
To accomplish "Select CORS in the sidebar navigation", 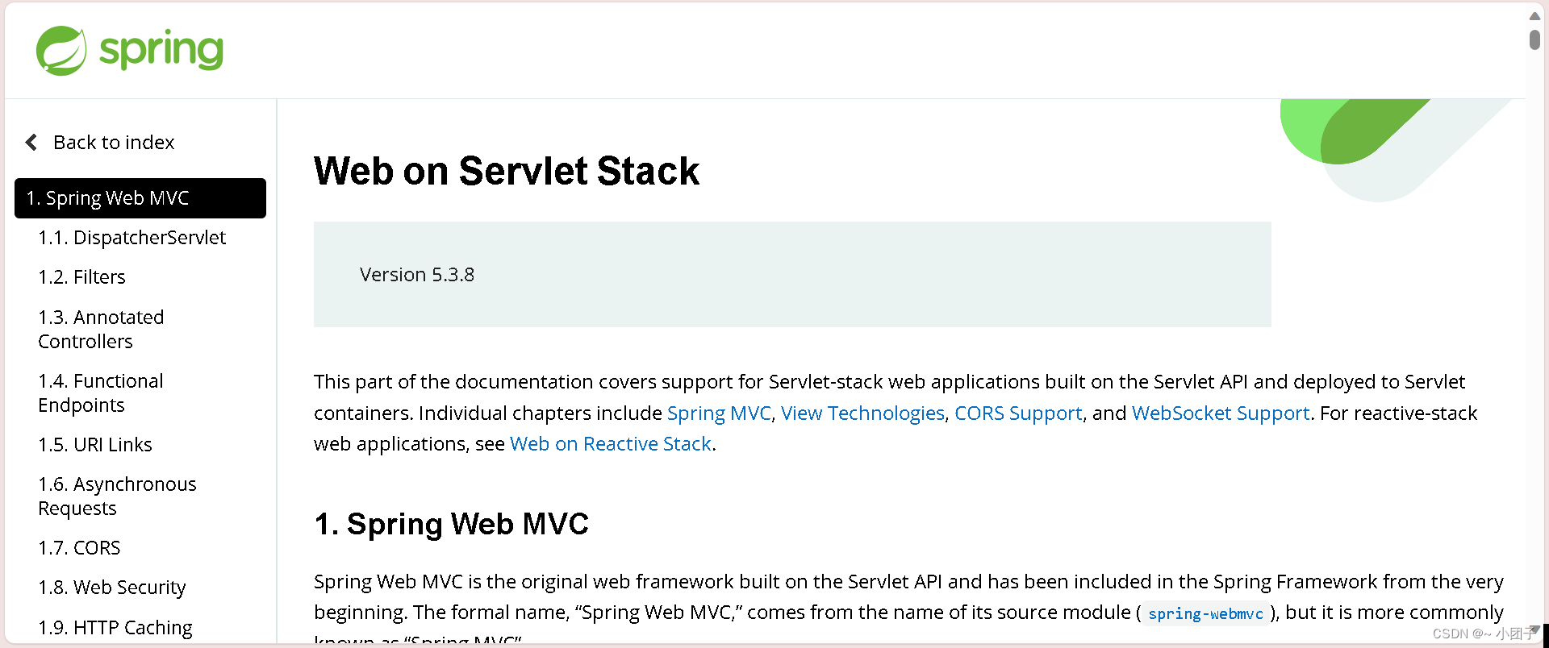I will tap(79, 547).
